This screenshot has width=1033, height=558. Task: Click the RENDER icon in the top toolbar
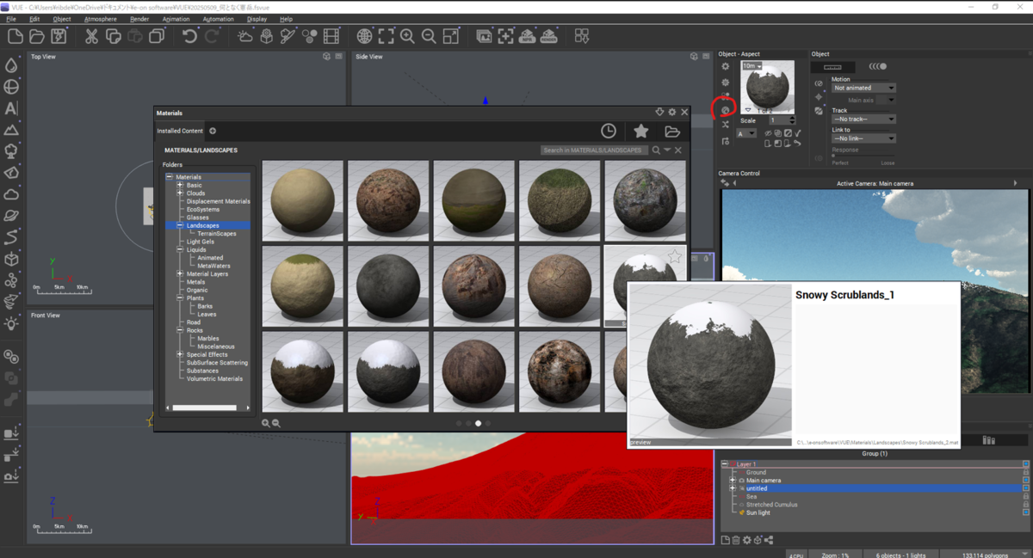click(x=549, y=35)
